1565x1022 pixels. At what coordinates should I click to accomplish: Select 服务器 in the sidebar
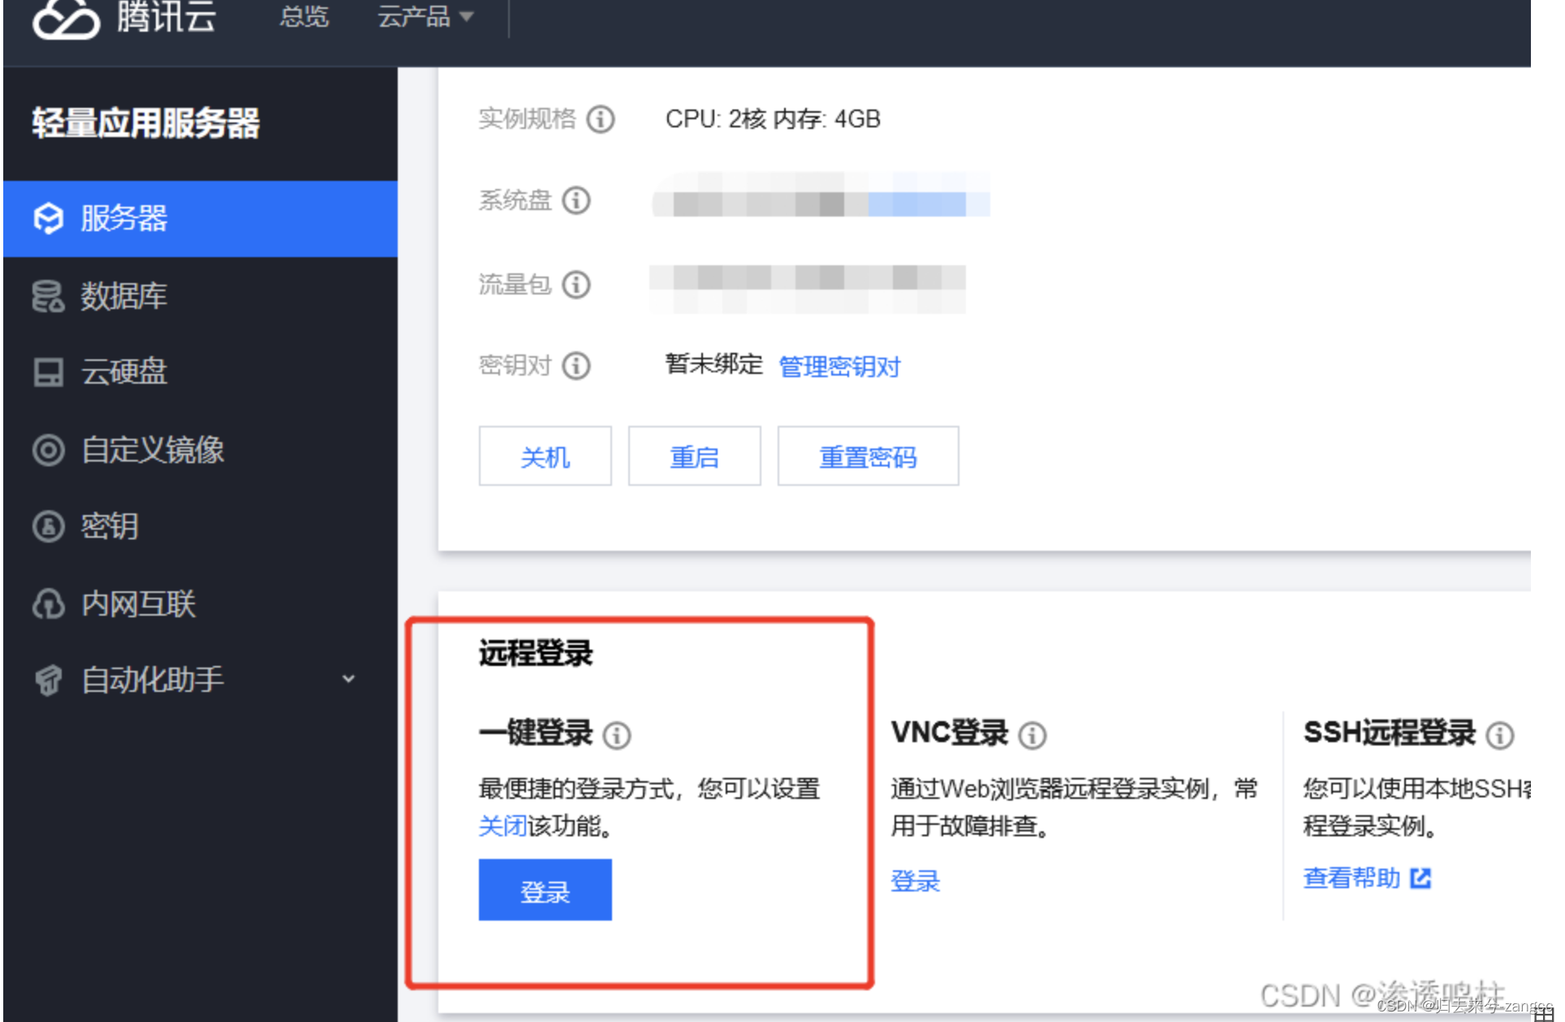pyautogui.click(x=200, y=219)
